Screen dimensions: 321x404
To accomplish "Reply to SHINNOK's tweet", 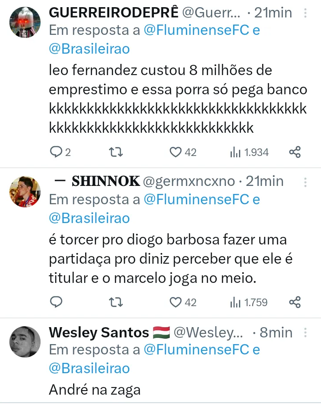I will pyautogui.click(x=56, y=303).
